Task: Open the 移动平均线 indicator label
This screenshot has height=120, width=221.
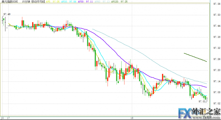Action: (x=38, y=2)
